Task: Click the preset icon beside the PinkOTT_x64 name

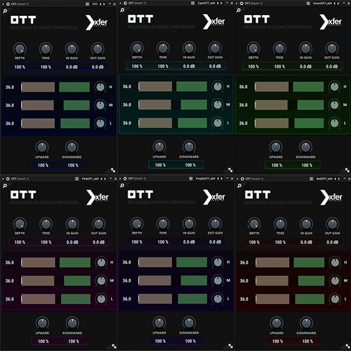Action: 77,178
